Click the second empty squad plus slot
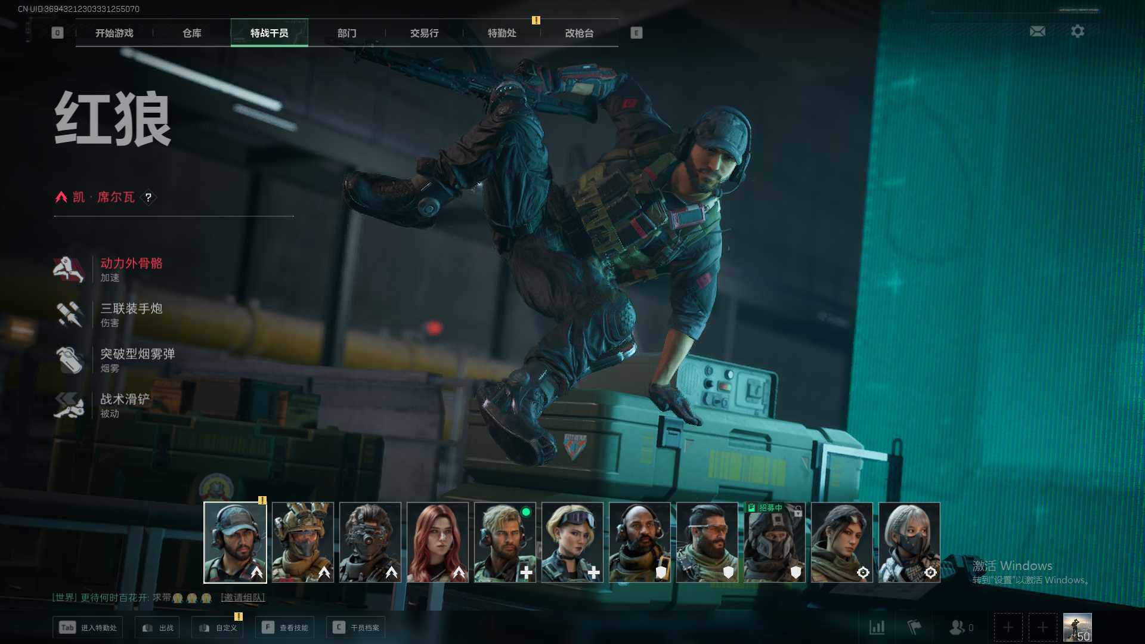This screenshot has height=644, width=1145. 1042,627
